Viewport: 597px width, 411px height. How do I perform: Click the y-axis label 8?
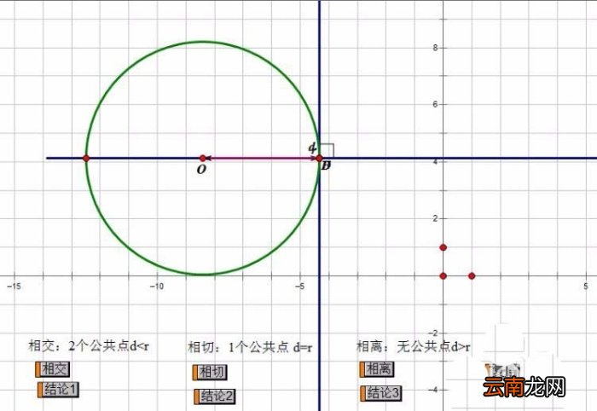[x=435, y=48]
